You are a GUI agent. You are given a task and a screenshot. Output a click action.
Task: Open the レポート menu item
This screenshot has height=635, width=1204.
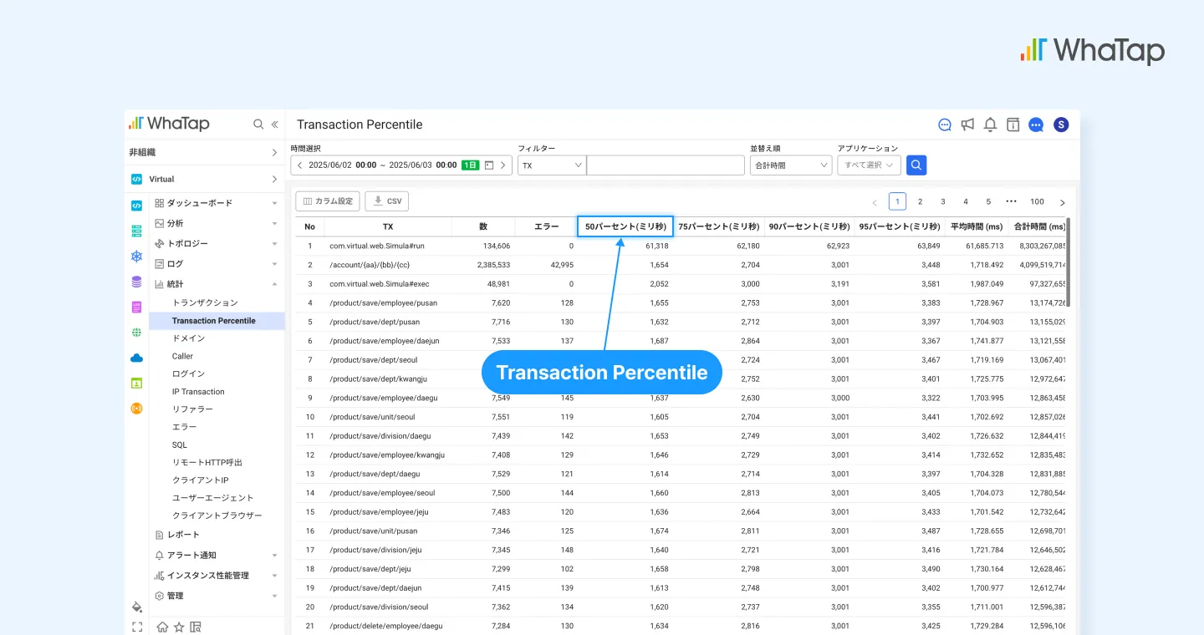click(x=183, y=535)
